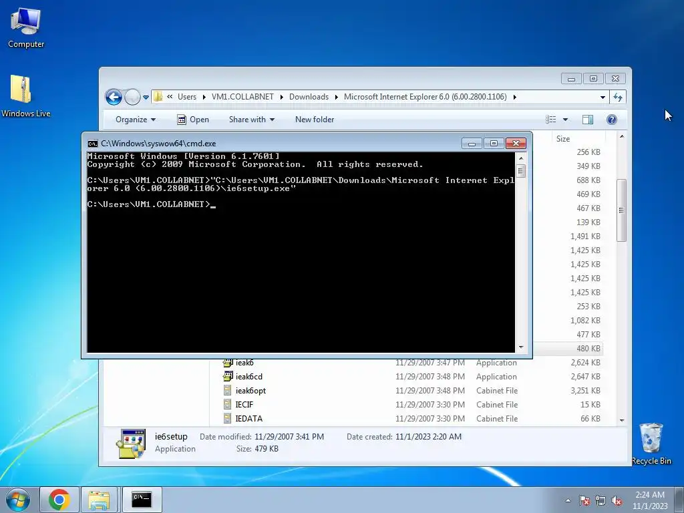Select the ieak6opt cabinet file
Screen dimensions: 684x513
pos(250,390)
